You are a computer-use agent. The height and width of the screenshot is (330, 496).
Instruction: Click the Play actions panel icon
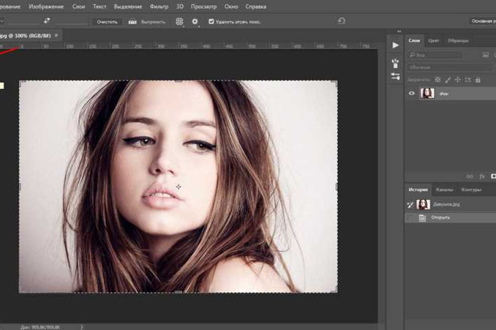tap(395, 45)
